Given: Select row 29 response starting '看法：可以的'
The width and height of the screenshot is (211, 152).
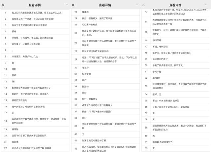Looking at the screenshot, I should 109,59.
